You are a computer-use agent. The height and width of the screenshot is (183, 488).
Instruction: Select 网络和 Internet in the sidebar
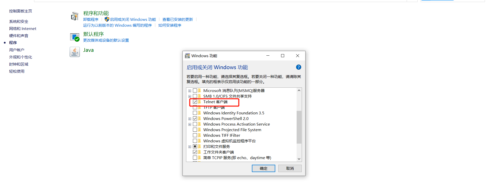[23, 29]
